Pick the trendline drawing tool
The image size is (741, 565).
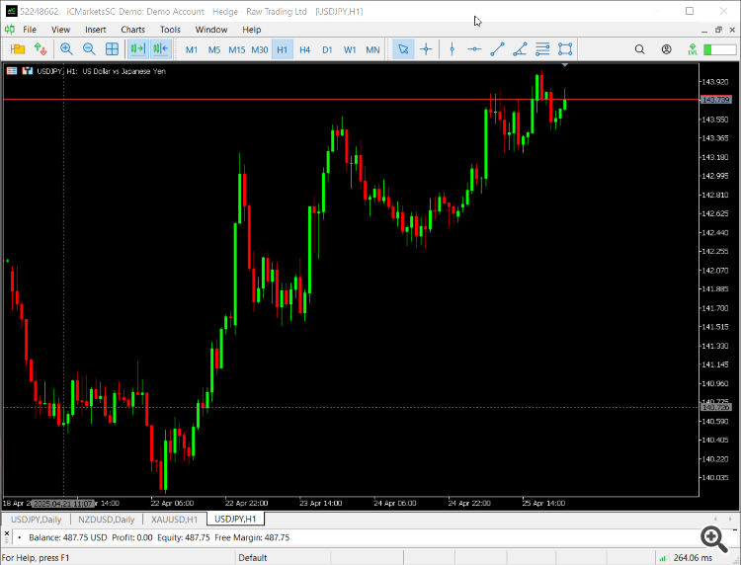tap(497, 49)
